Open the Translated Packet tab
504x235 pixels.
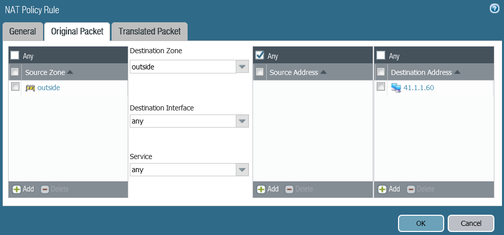pyautogui.click(x=150, y=31)
